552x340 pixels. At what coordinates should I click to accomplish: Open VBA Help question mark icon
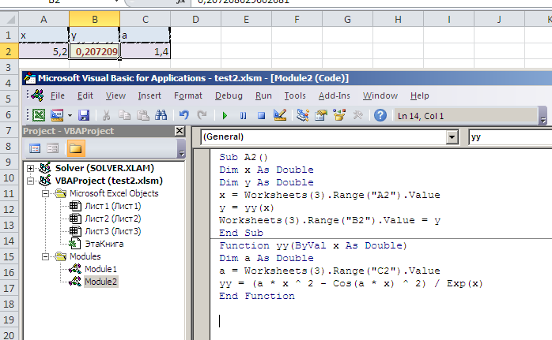point(380,115)
